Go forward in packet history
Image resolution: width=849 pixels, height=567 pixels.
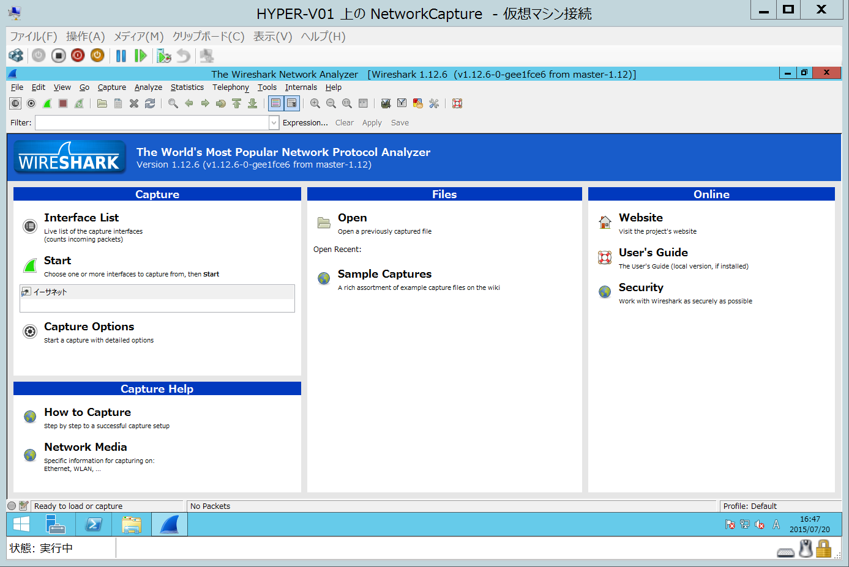[x=205, y=103]
